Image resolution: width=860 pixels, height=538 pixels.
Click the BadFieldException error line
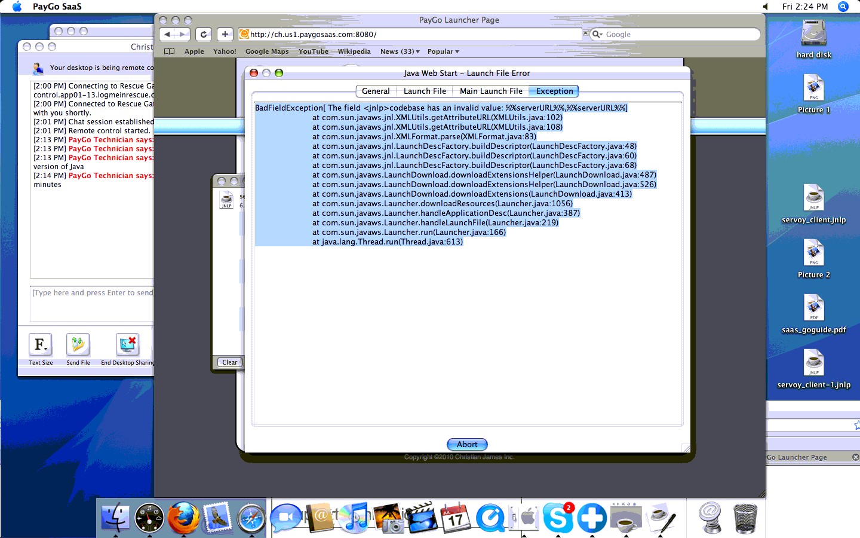441,108
